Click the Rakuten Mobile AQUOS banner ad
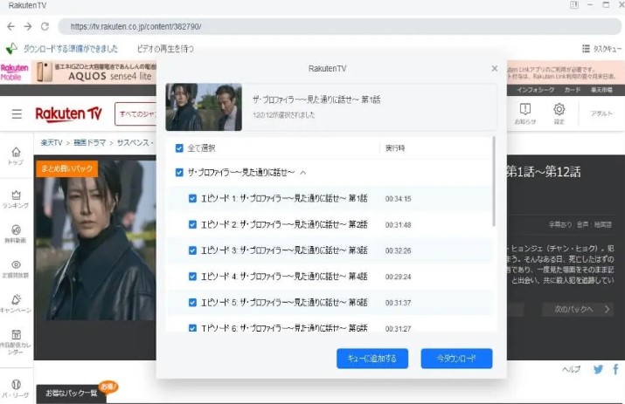The height and width of the screenshot is (404, 625). click(x=94, y=72)
